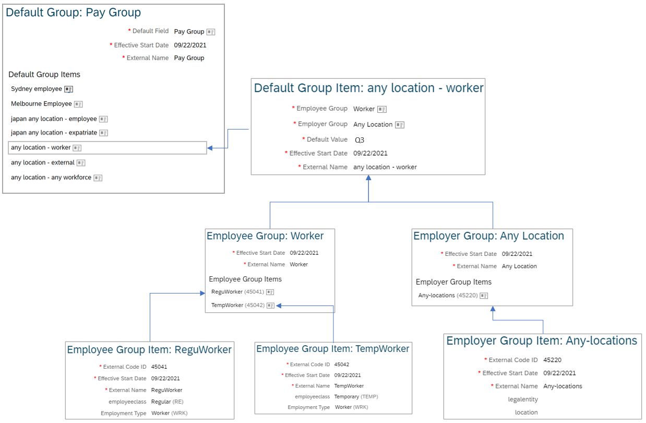This screenshot has width=646, height=423.
Task: Open details icon next to Employer Group Any Location
Action: pos(400,125)
